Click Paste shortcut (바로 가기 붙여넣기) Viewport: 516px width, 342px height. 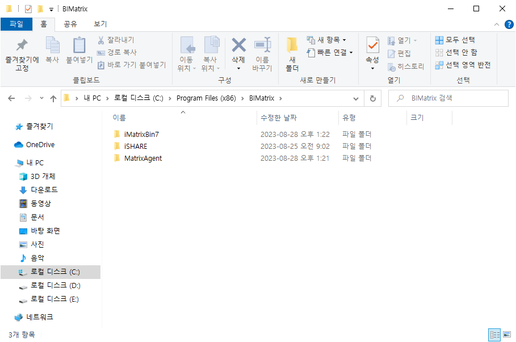coord(132,65)
